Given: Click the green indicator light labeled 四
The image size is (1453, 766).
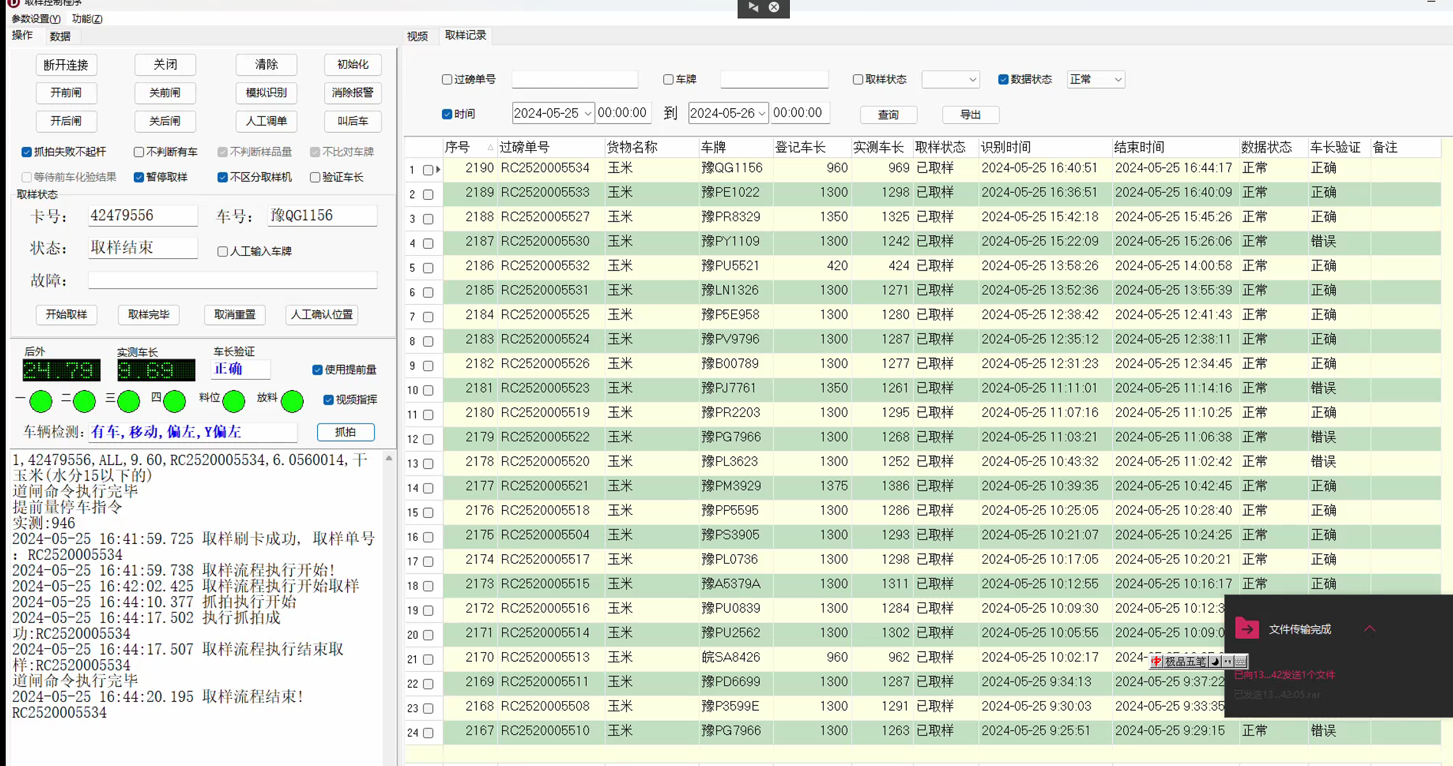Looking at the screenshot, I should tap(174, 401).
